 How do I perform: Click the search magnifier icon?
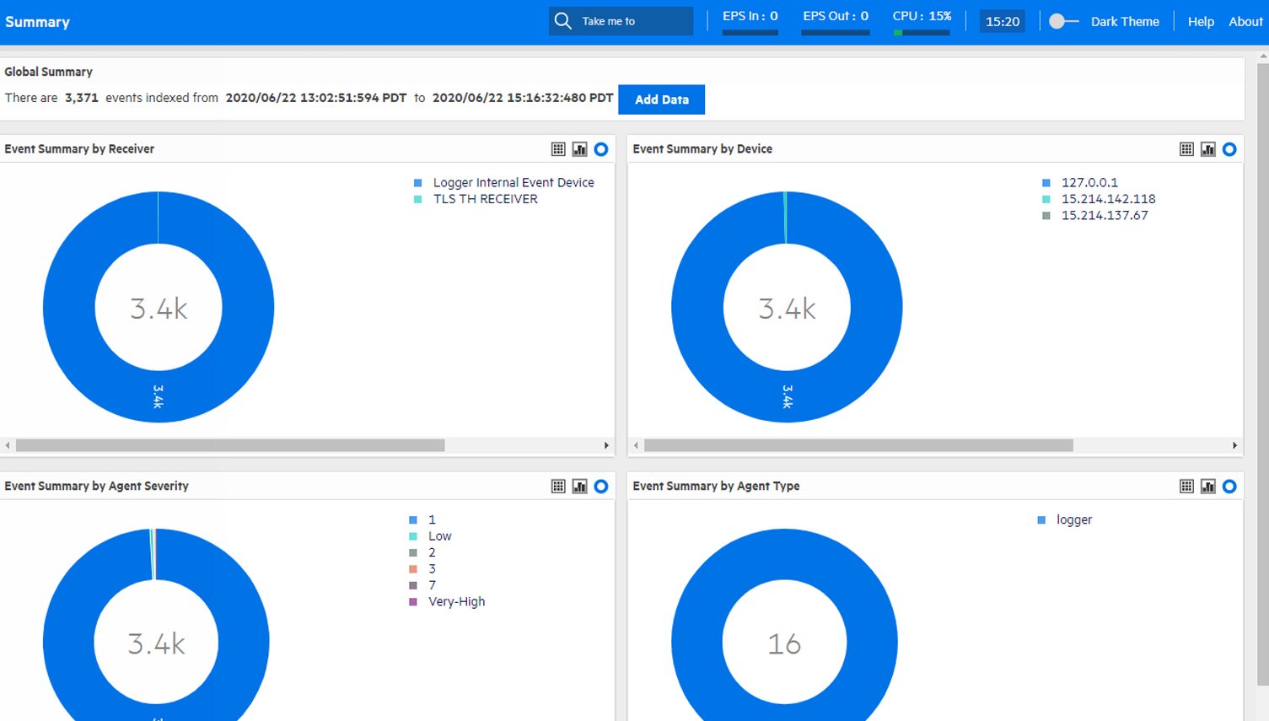click(563, 21)
